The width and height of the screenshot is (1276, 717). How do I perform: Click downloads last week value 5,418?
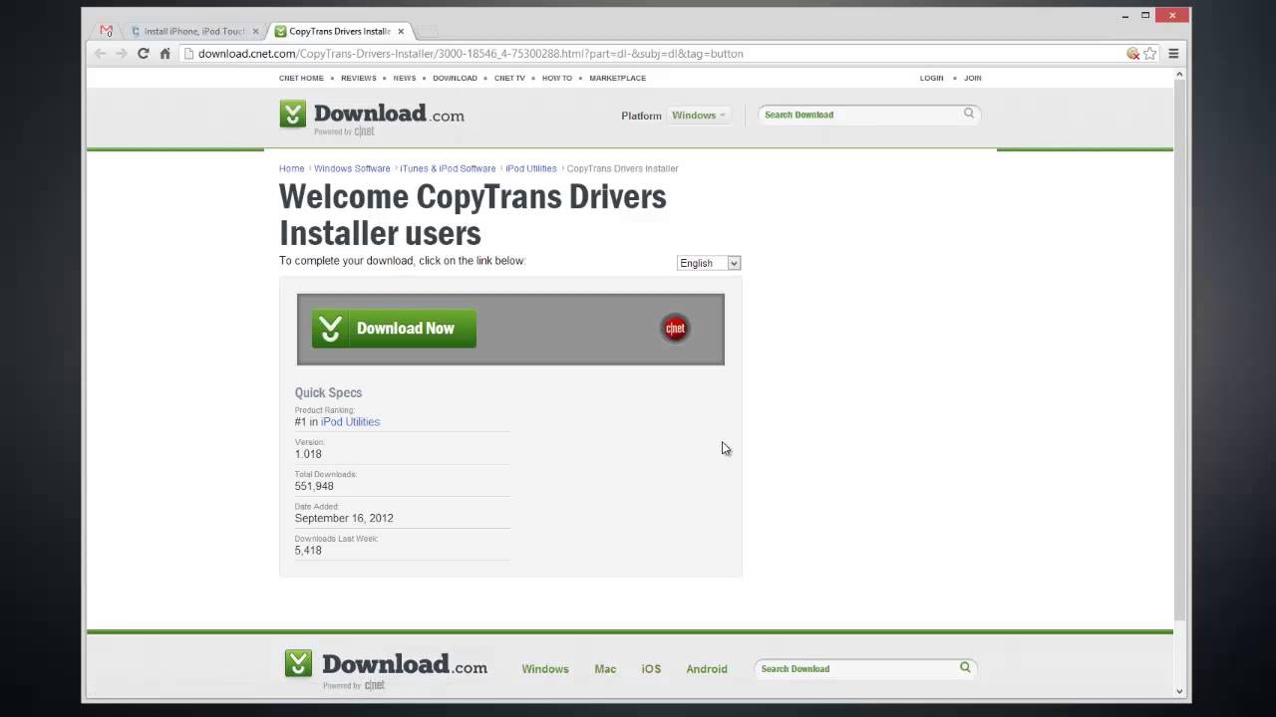coord(308,550)
